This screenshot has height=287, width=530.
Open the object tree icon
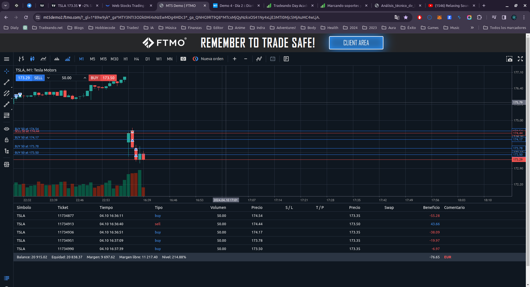pyautogui.click(x=7, y=151)
